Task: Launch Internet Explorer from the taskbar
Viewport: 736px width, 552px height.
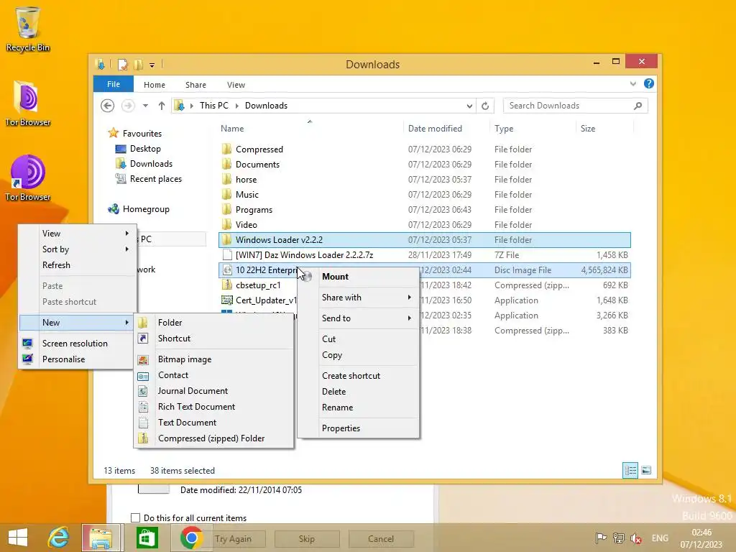Action: point(59,538)
